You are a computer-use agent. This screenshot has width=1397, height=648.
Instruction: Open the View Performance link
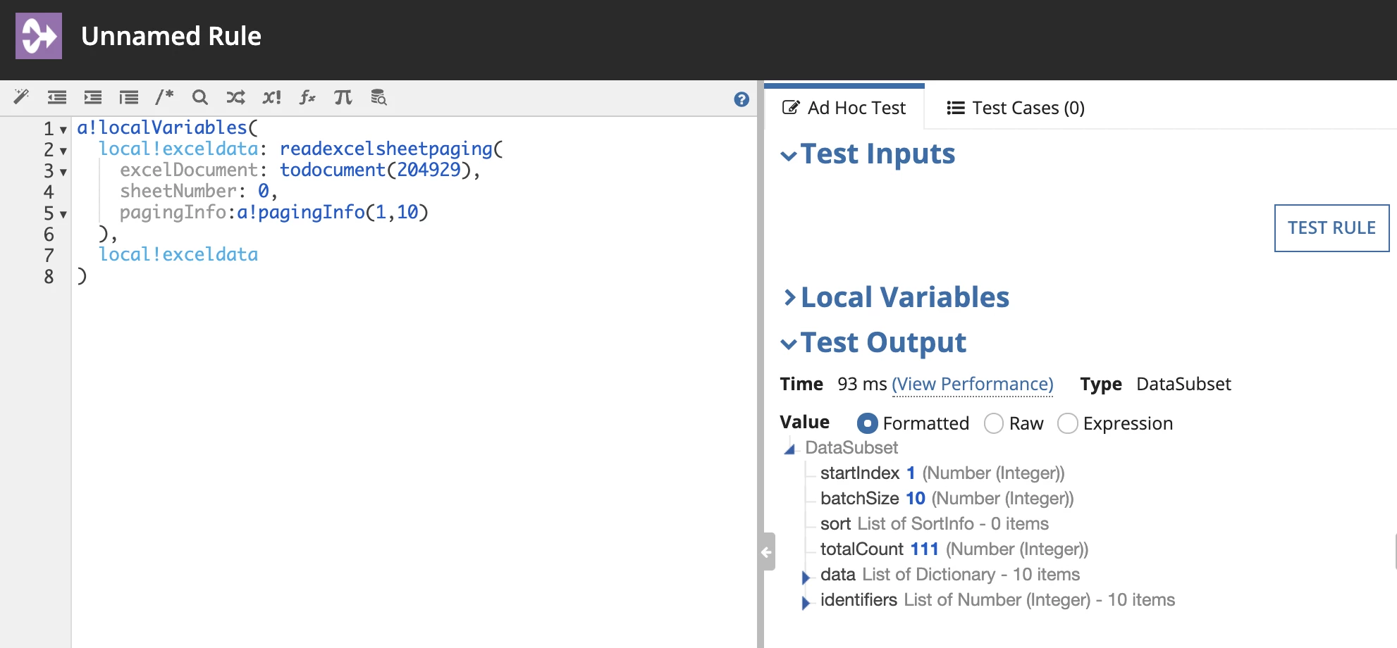pyautogui.click(x=973, y=384)
